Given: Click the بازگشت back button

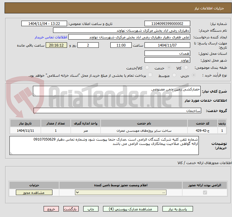Looking at the screenshot, I should point(71,209).
